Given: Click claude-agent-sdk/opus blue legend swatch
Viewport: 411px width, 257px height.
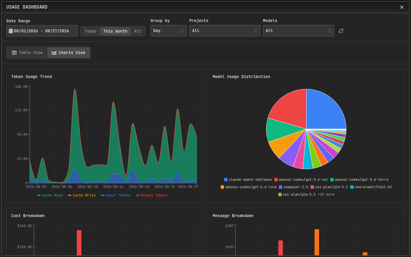Looking at the screenshot, I should (x=226, y=180).
